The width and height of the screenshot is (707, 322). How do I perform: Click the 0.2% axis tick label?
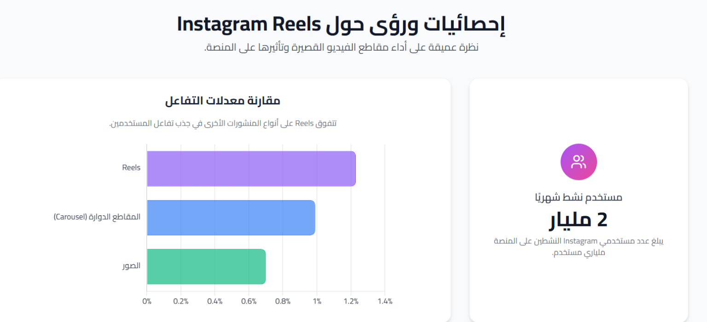tap(181, 302)
